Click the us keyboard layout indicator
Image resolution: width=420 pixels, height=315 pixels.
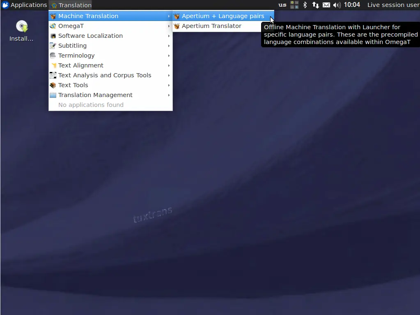tap(282, 5)
